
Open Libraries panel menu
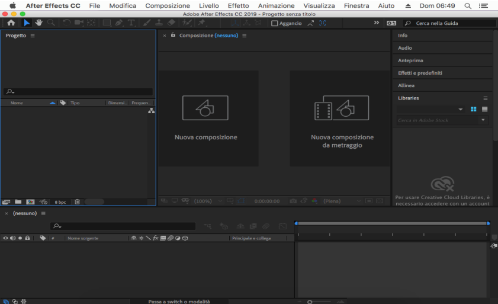(486, 98)
